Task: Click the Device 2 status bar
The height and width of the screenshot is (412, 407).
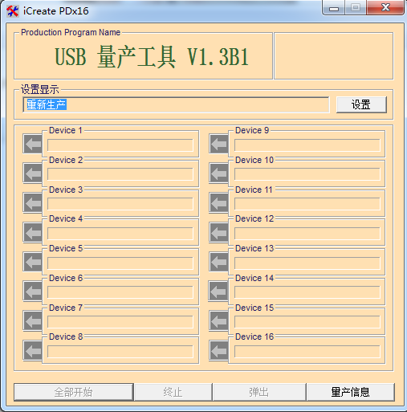Action: 120,174
